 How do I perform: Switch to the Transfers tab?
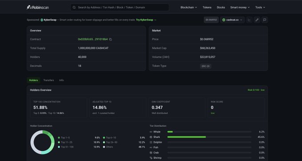coord(48,80)
